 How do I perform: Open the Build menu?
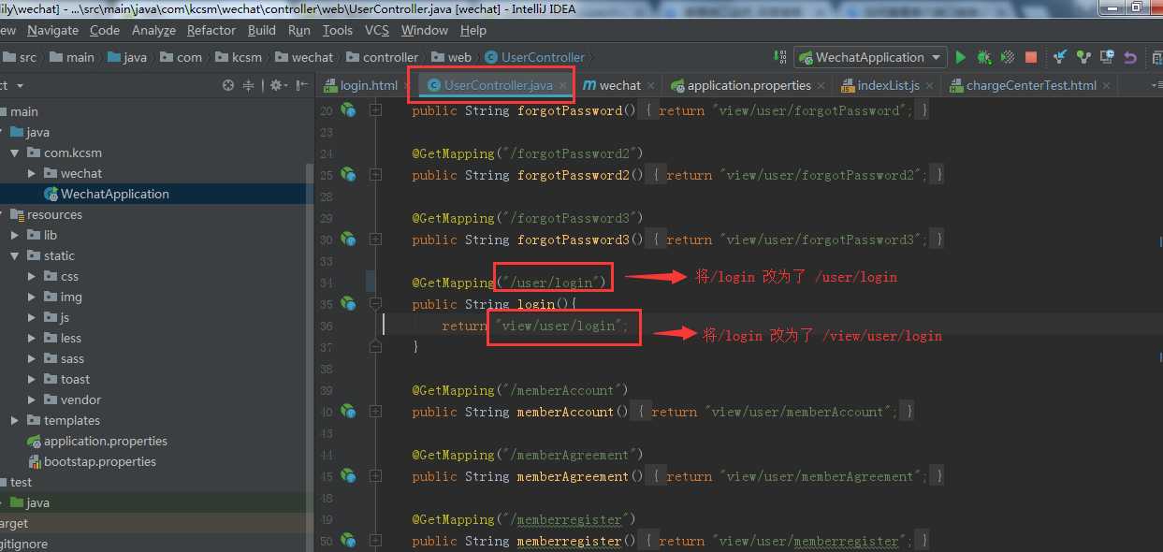262,30
